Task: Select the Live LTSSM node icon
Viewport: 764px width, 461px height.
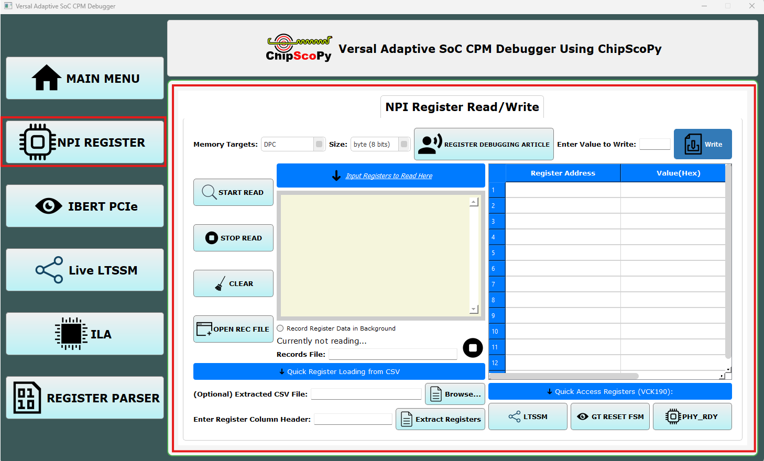Action: (49, 270)
